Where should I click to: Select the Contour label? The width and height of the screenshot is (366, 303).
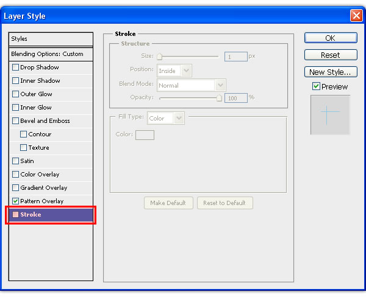pos(40,134)
